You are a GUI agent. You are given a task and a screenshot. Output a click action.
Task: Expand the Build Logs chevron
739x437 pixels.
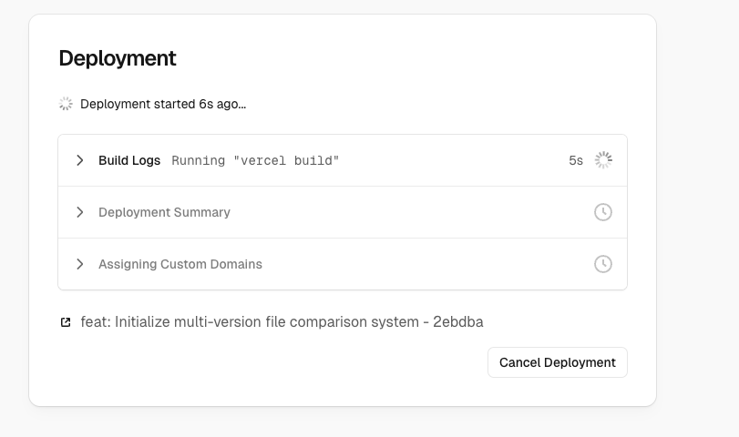(x=80, y=160)
